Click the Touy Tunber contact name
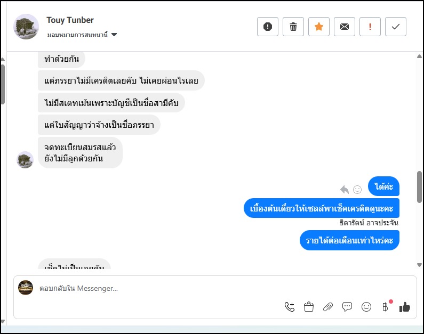The image size is (424, 334). (x=70, y=20)
